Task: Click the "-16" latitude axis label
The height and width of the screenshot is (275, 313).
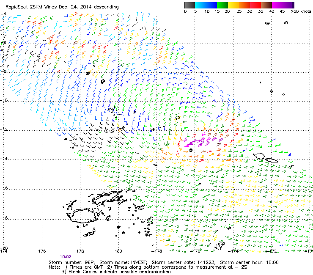Action: (4, 188)
